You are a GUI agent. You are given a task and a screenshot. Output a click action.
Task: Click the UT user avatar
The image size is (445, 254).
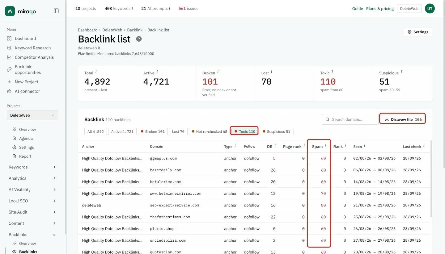(x=430, y=9)
